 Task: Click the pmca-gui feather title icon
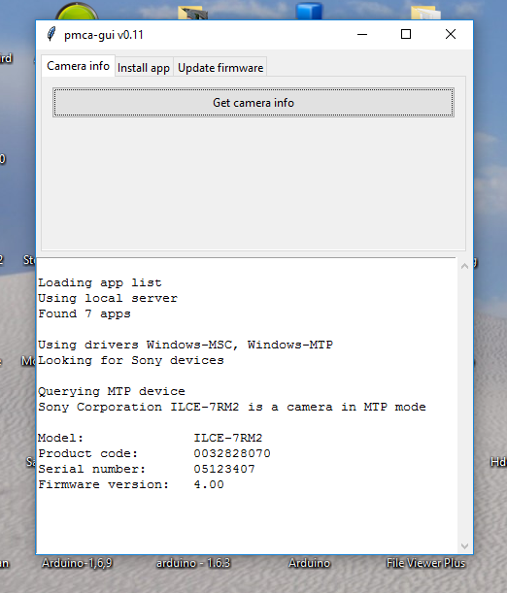pyautogui.click(x=51, y=34)
